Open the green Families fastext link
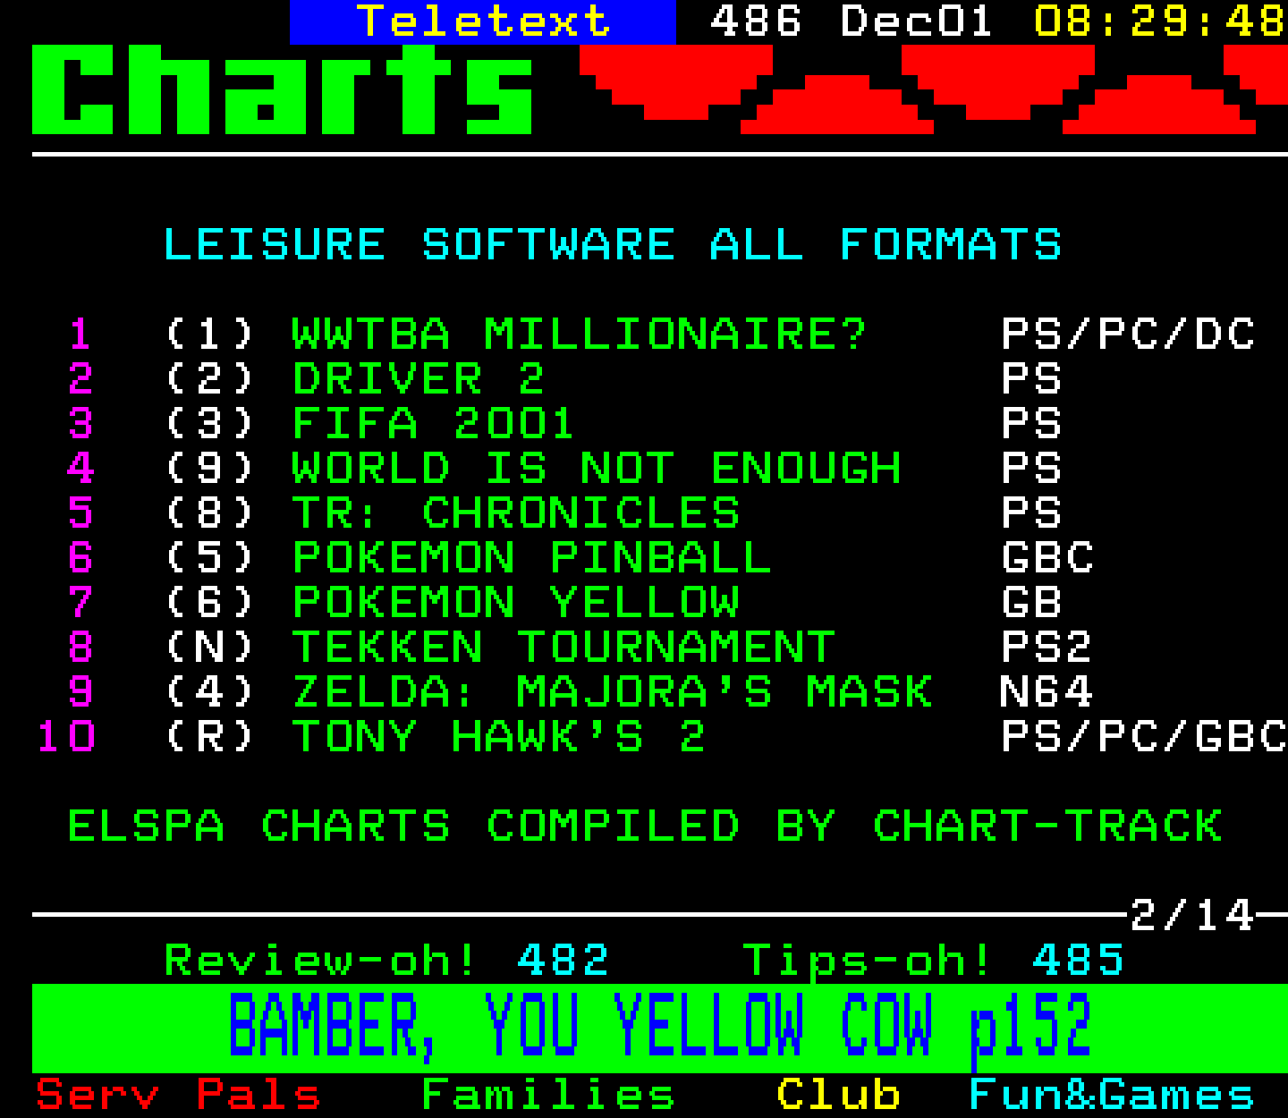The height and width of the screenshot is (1118, 1288). tap(548, 1095)
